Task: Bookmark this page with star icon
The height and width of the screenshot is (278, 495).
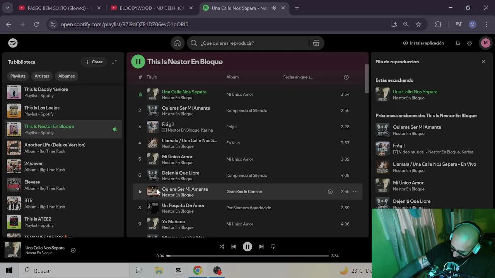Action: pyautogui.click(x=418, y=24)
